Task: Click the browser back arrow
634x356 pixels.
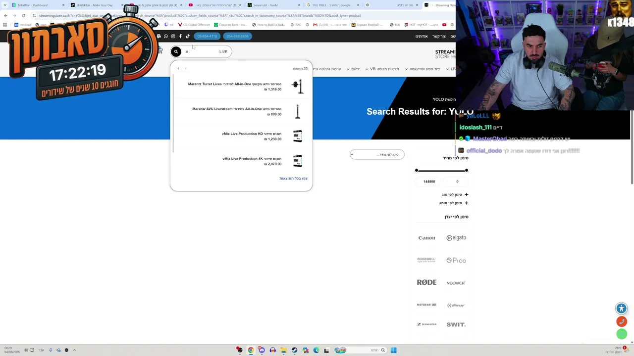Action: tap(5, 15)
